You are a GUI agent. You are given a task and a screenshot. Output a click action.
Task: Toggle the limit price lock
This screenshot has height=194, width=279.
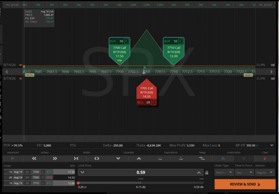click(x=206, y=172)
